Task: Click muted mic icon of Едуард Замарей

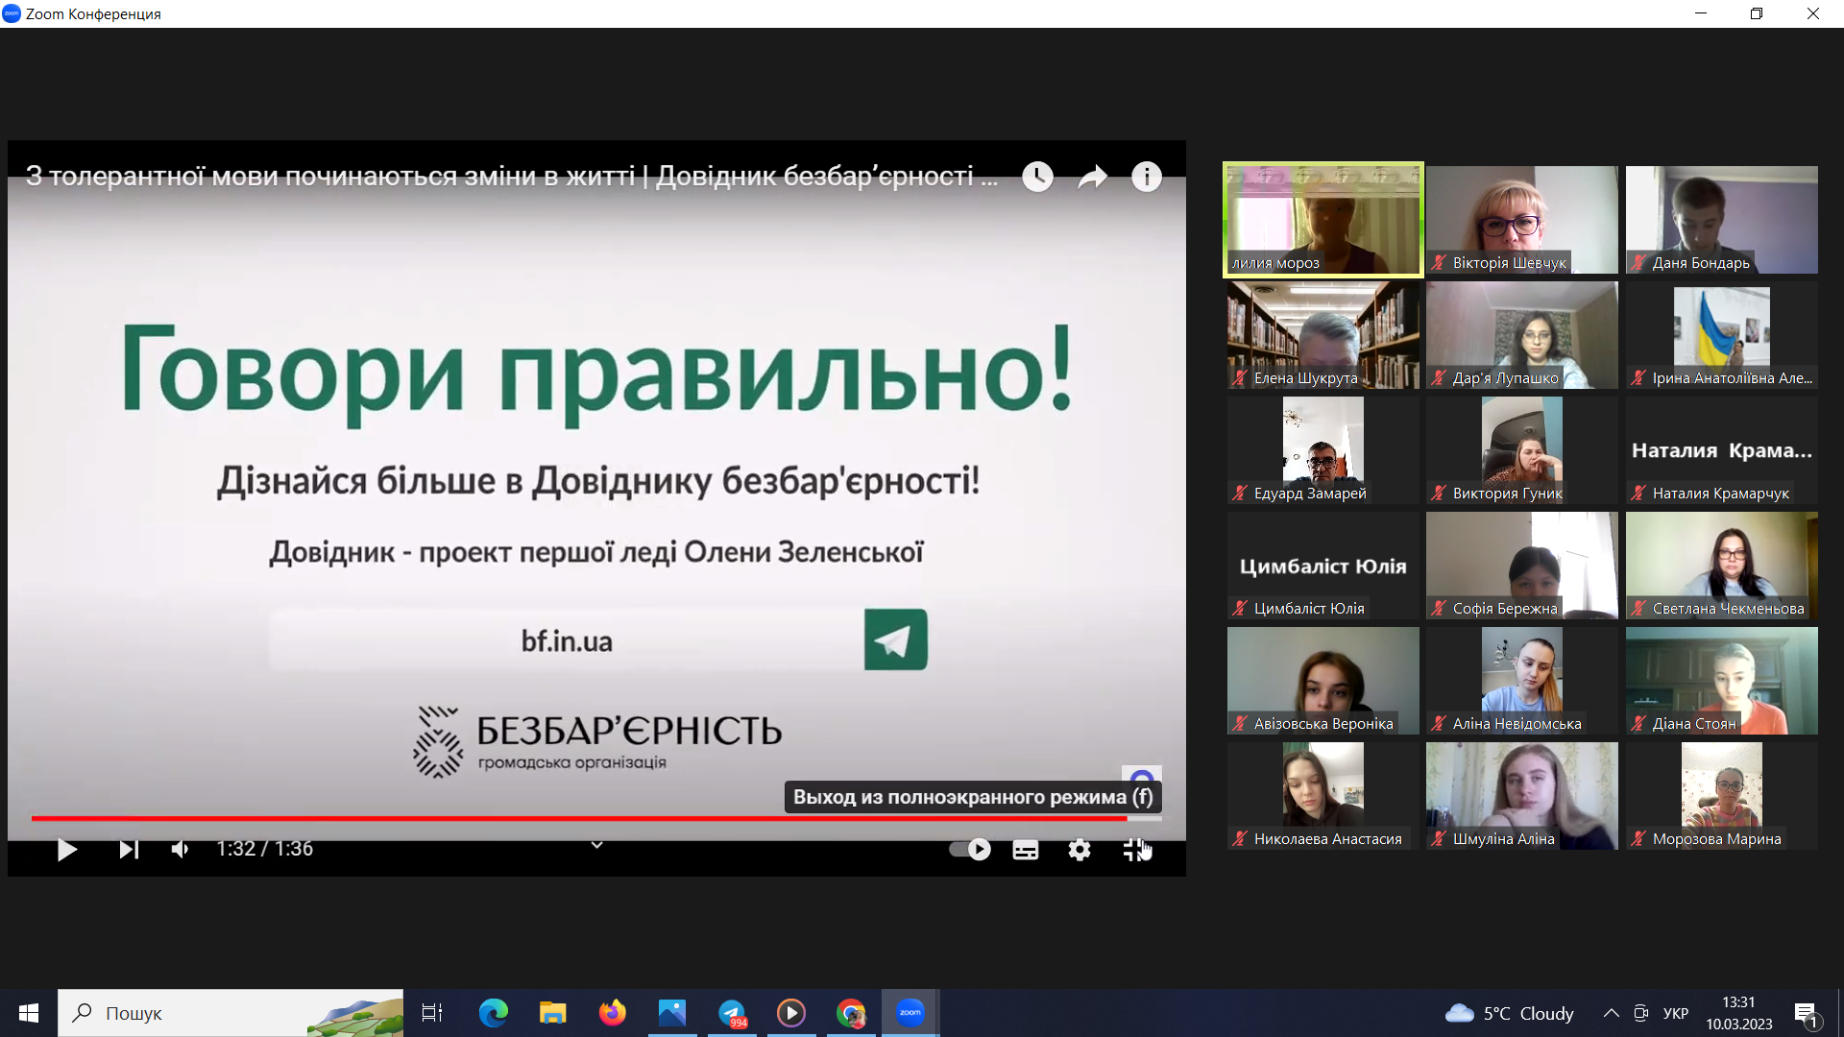Action: pos(1240,493)
